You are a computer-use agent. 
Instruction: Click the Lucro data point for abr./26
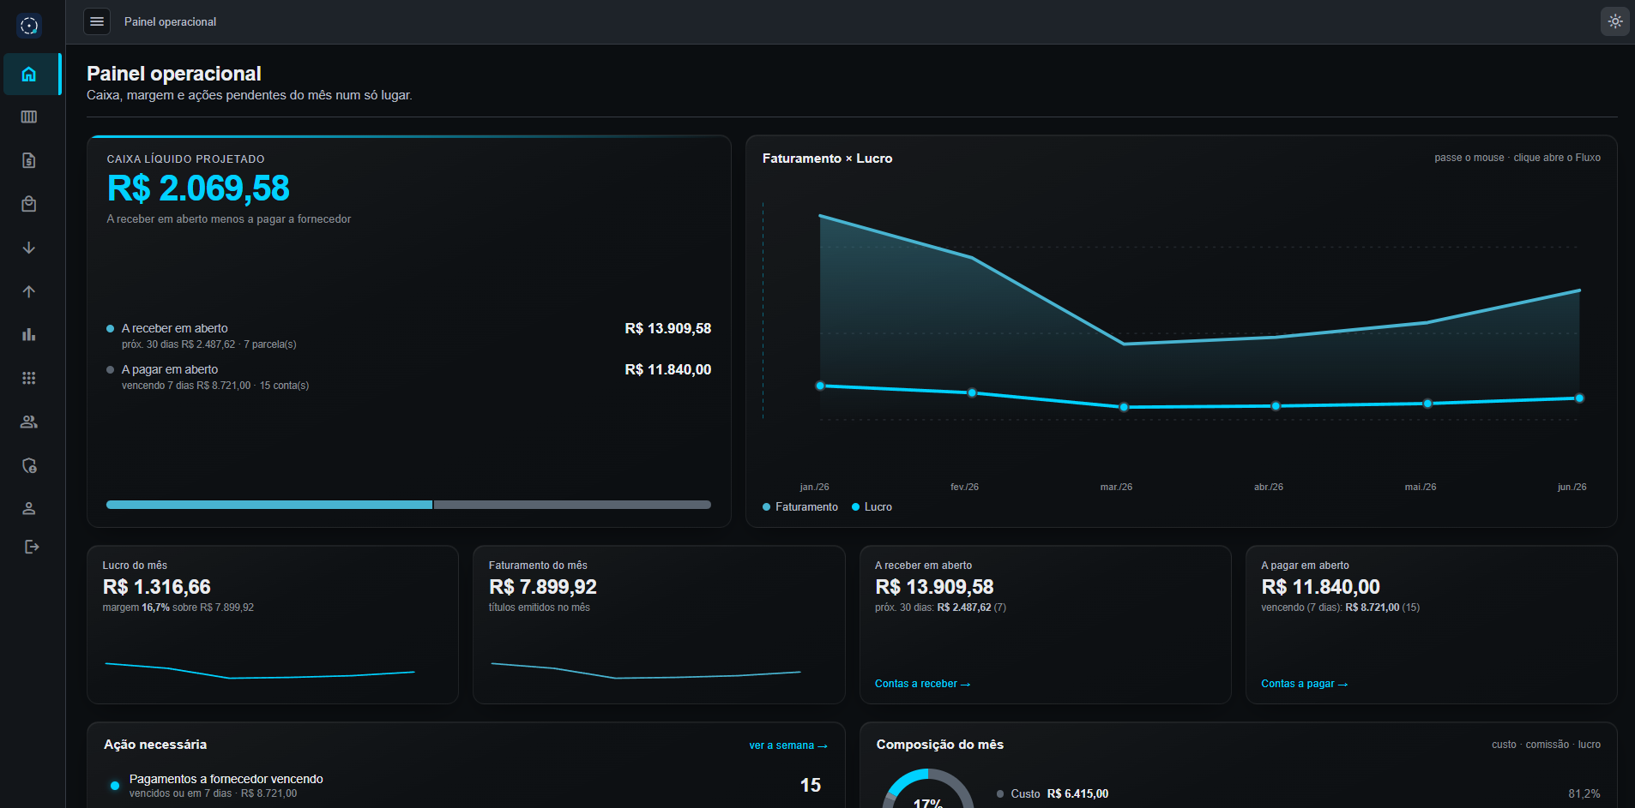pyautogui.click(x=1276, y=406)
